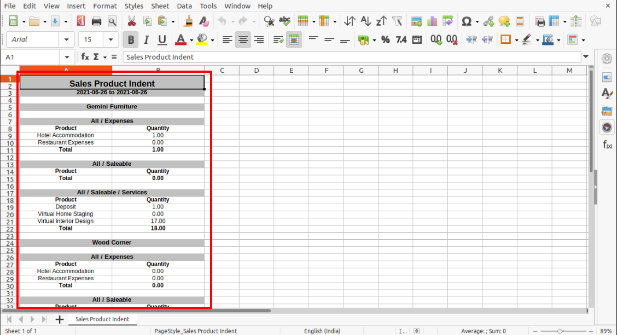Format as date calendar icon
This screenshot has height=335, width=617.
(x=417, y=39)
